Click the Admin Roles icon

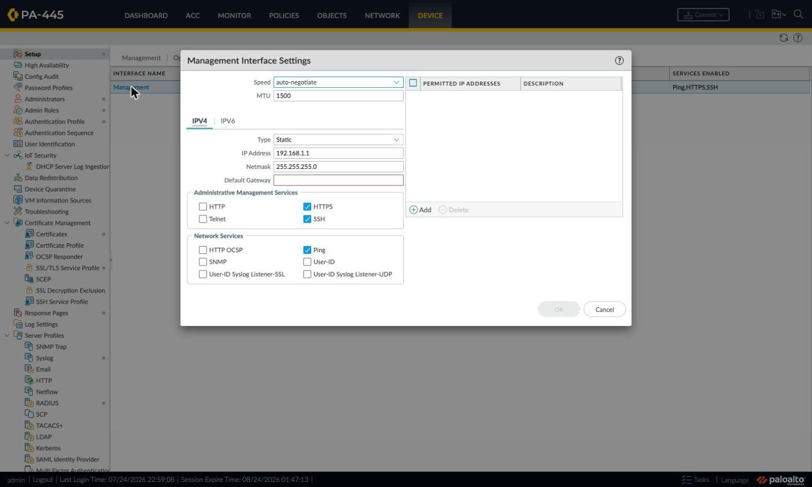(x=18, y=110)
